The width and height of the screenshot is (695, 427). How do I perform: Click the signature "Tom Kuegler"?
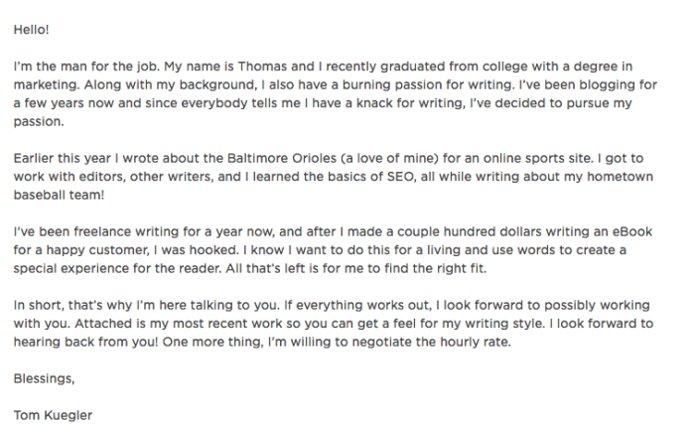(53, 415)
